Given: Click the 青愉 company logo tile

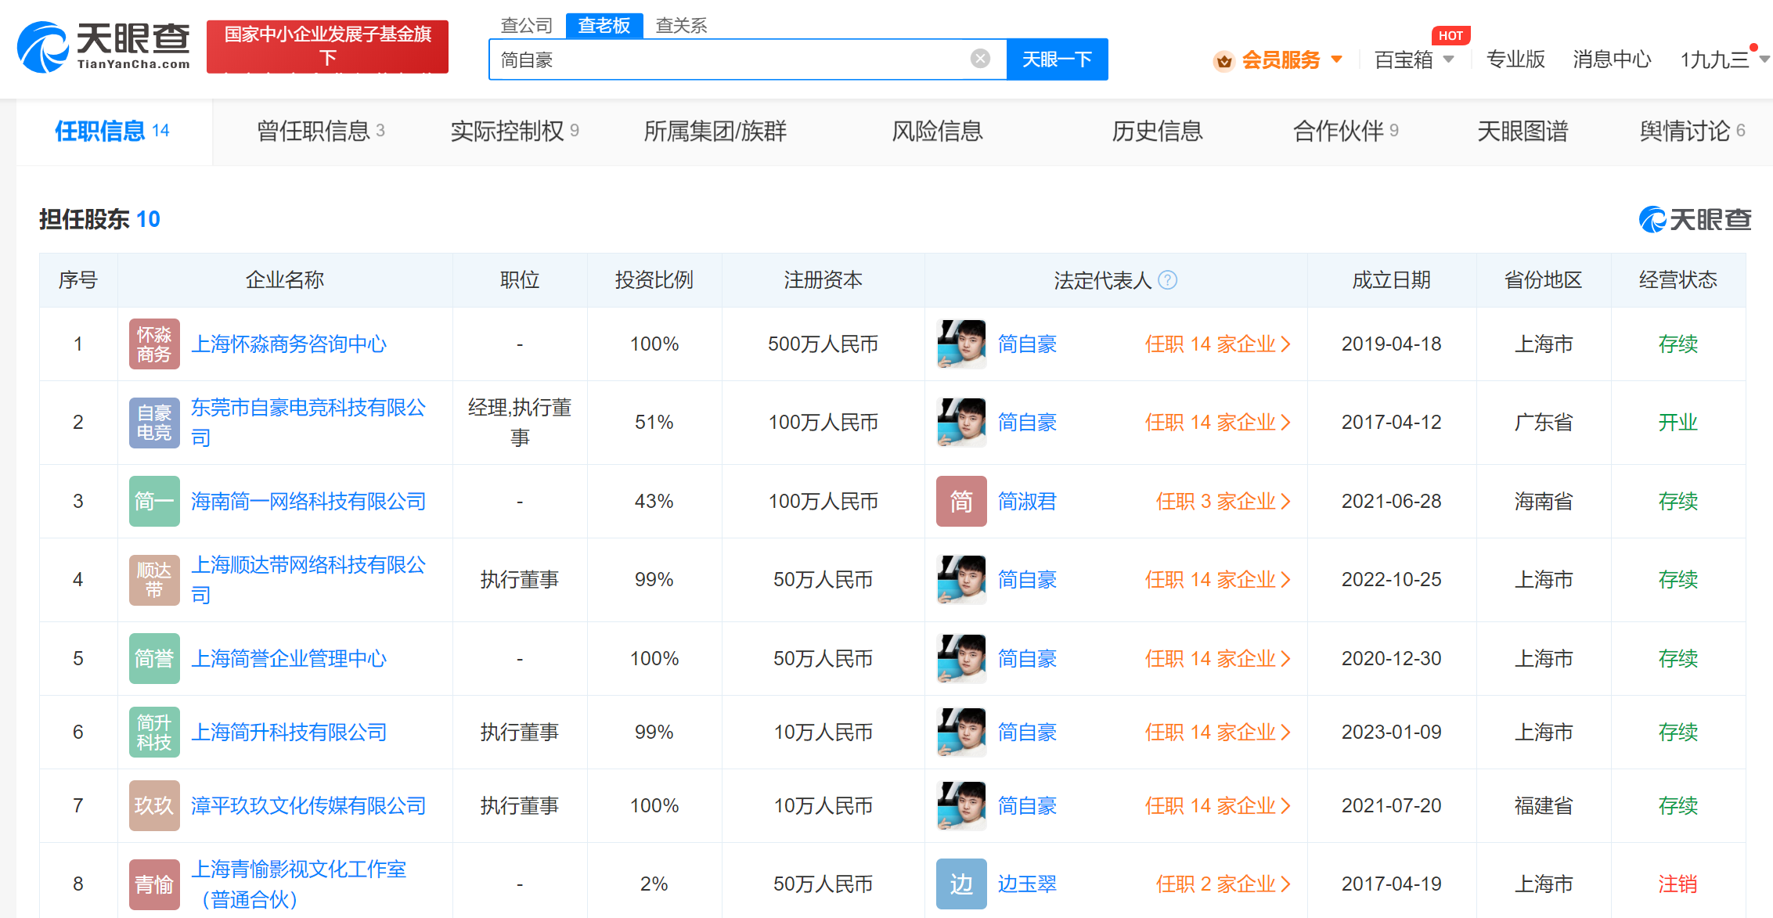Looking at the screenshot, I should pos(154,884).
